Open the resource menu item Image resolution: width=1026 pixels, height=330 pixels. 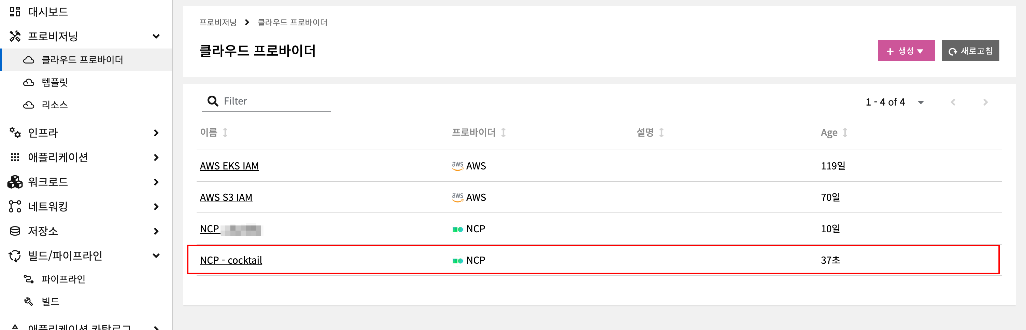(x=55, y=105)
